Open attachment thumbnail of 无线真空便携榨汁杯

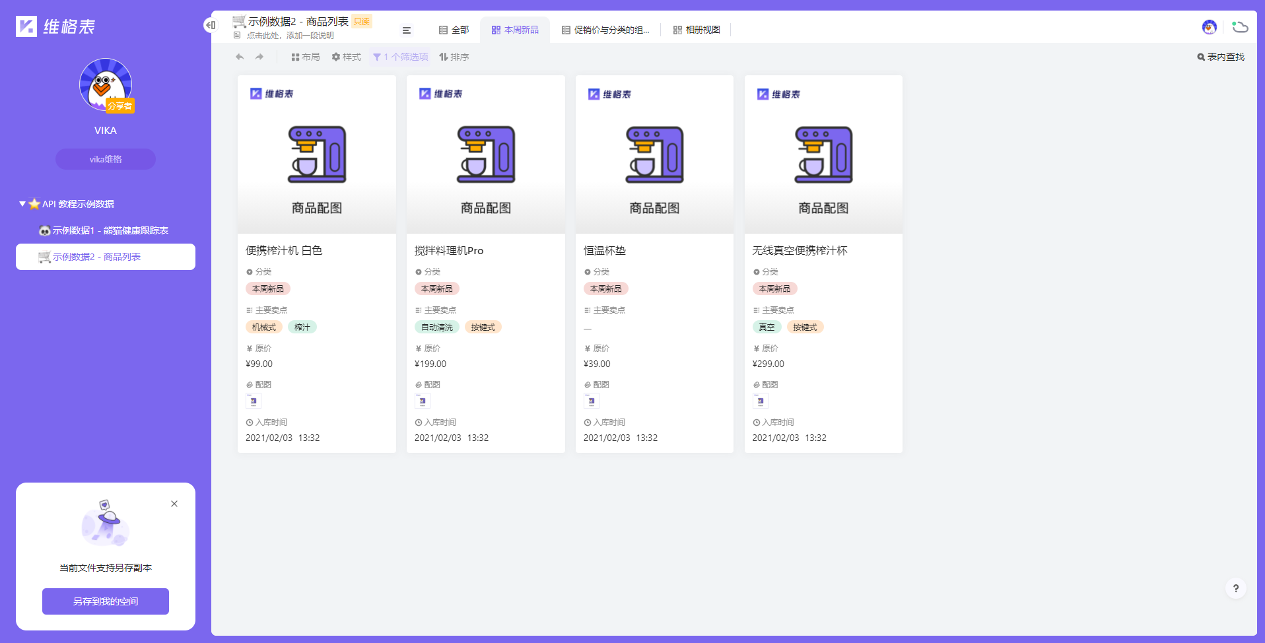pos(761,401)
